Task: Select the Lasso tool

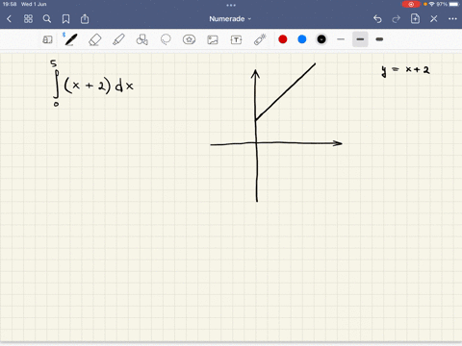Action: [x=166, y=39]
